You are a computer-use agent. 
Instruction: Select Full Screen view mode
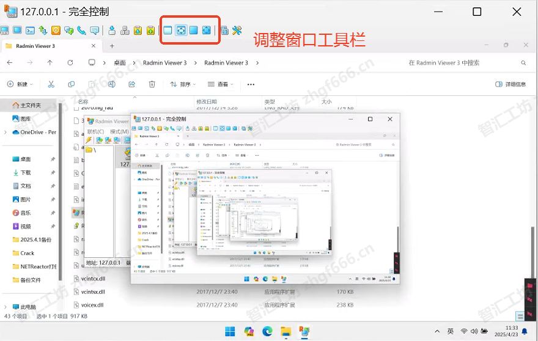194,30
